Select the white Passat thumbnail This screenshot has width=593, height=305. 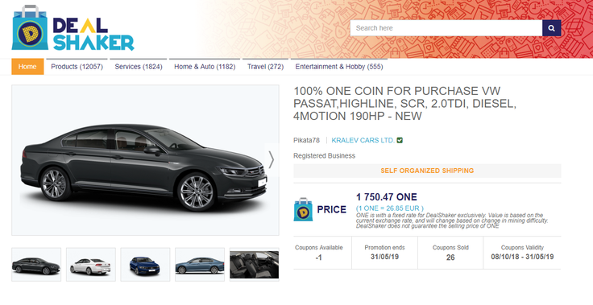pyautogui.click(x=91, y=265)
